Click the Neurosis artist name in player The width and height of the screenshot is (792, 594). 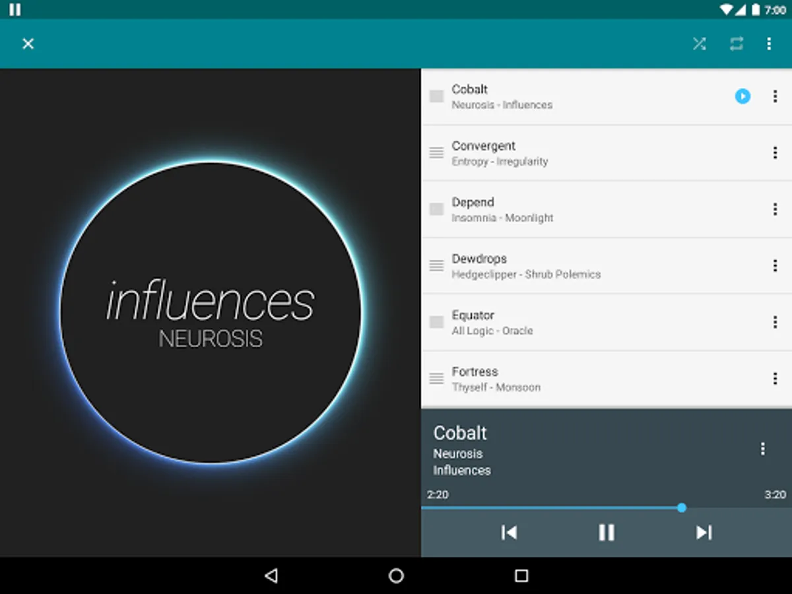458,454
